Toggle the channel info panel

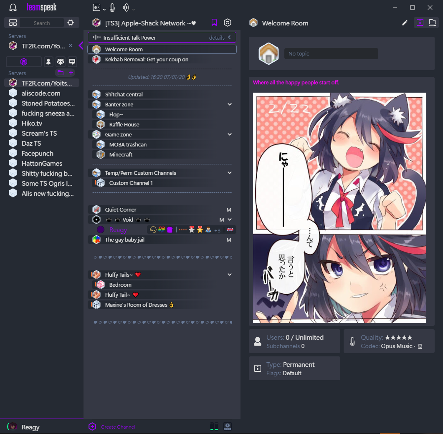pos(420,23)
